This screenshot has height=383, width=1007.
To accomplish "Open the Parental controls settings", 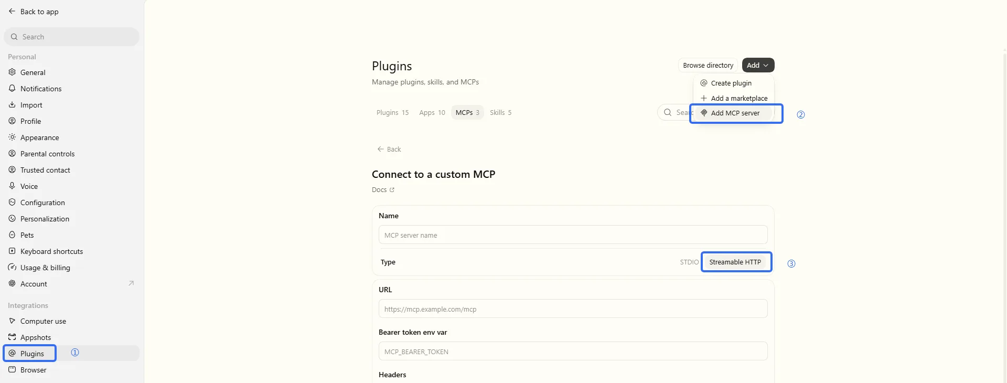I will [x=71, y=154].
